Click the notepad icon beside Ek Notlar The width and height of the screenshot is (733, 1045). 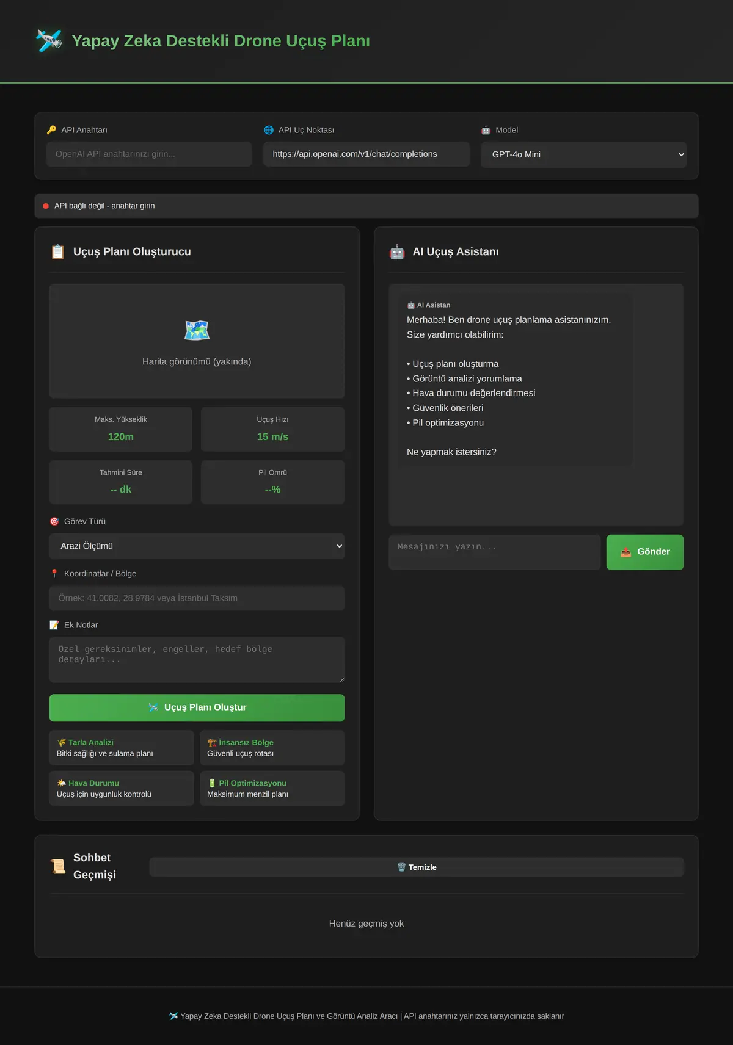pyautogui.click(x=54, y=625)
